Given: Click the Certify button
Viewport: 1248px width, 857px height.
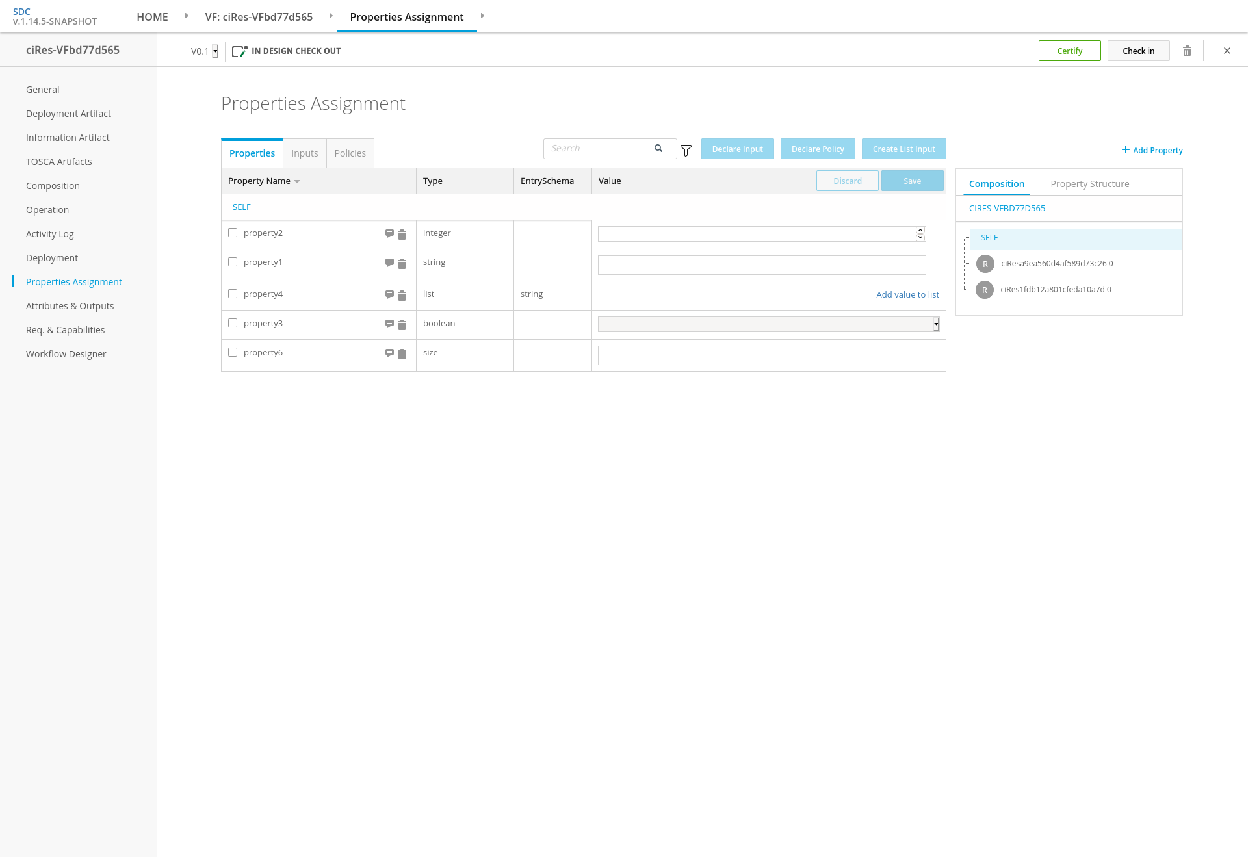Looking at the screenshot, I should click(x=1069, y=51).
